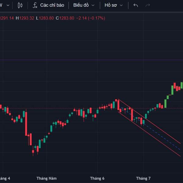This screenshot has width=183, height=183.
Task: Click the high price value H1293.32
Action: coord(25,18)
